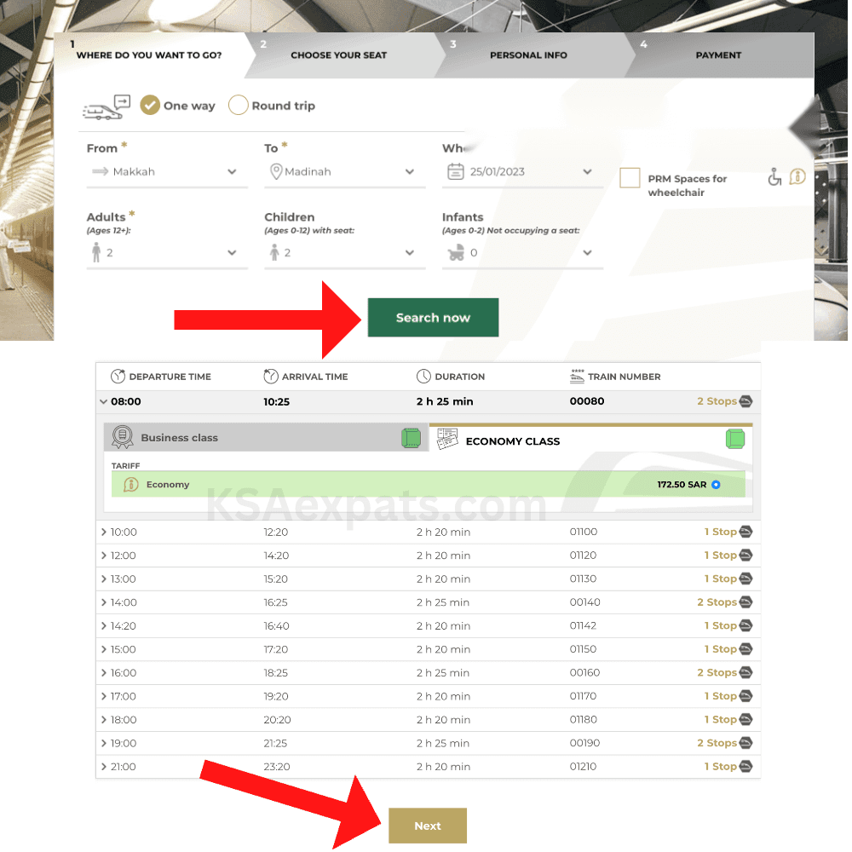Open the 1 Stop link for train 01170
Viewport: 852px width, 852px height.
coord(721,696)
